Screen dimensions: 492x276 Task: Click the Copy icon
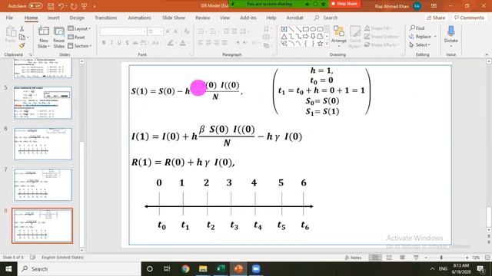tap(22, 38)
